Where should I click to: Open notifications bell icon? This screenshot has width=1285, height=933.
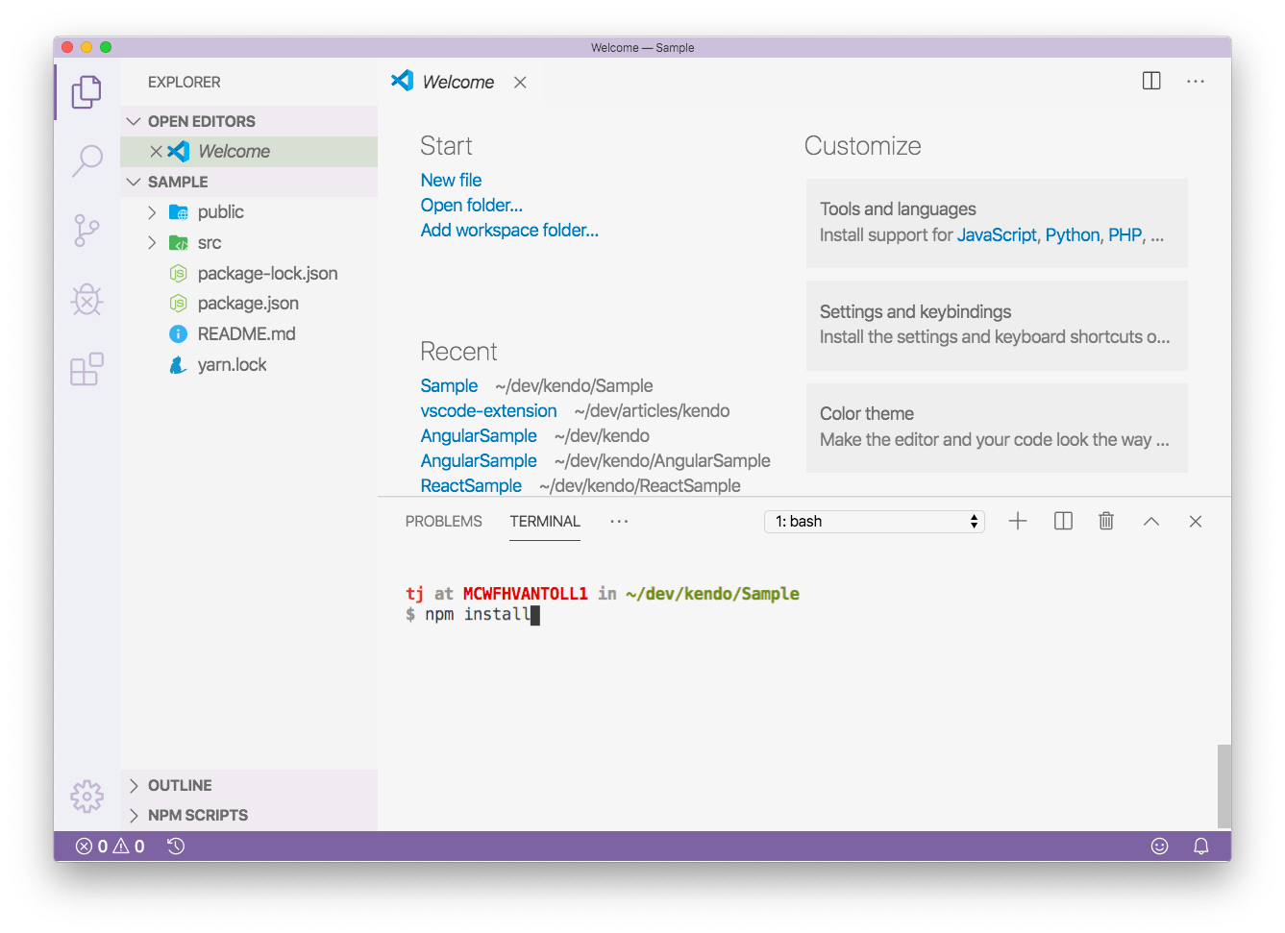tap(1201, 847)
